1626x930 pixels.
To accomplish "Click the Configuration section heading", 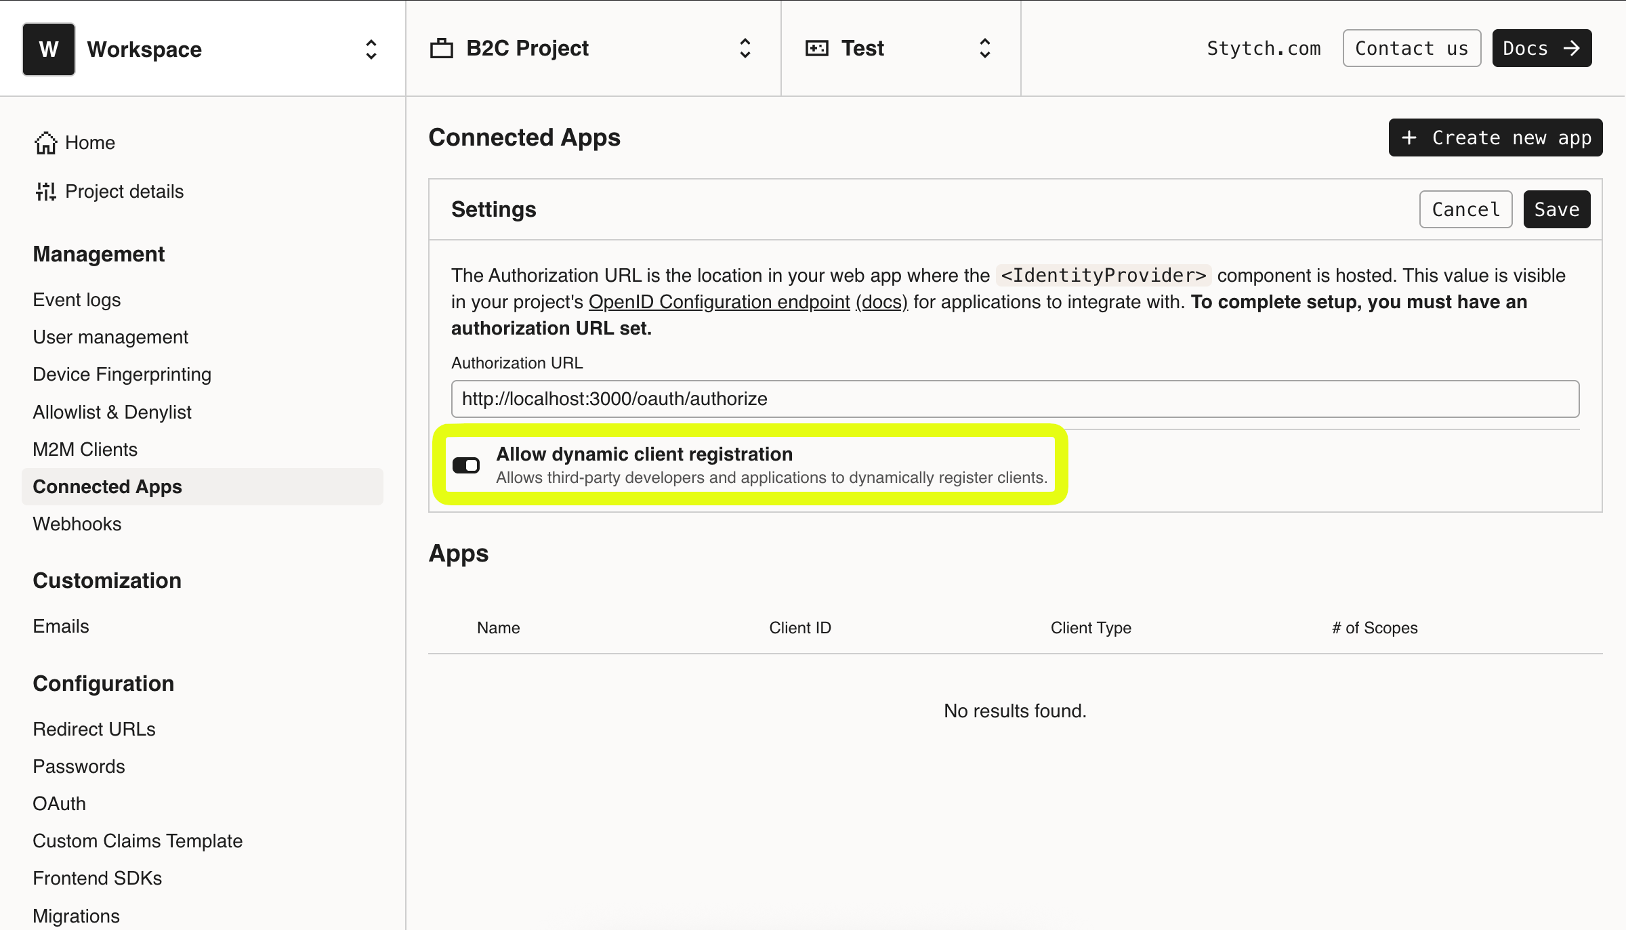I will coord(103,683).
